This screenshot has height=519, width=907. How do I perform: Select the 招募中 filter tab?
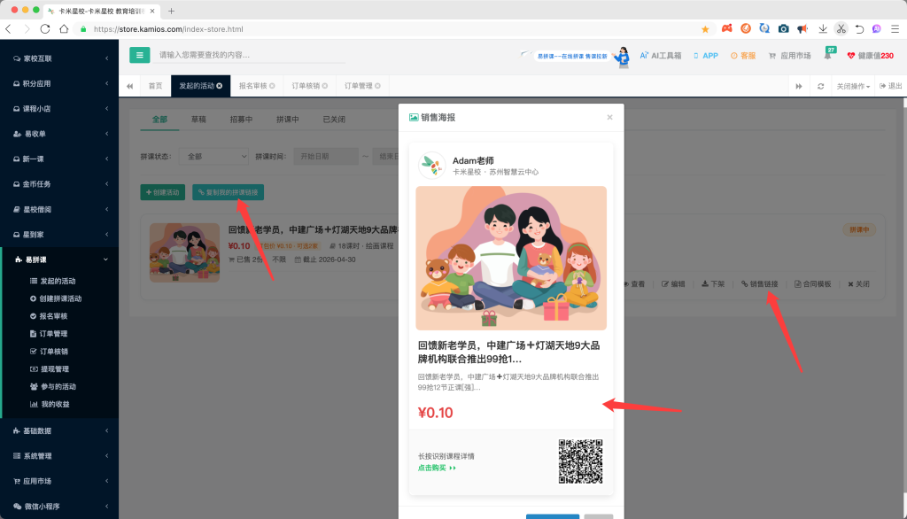[x=241, y=120]
